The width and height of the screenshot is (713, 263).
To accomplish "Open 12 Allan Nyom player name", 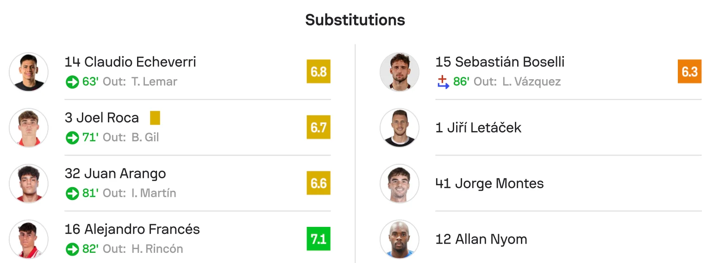I will [481, 239].
